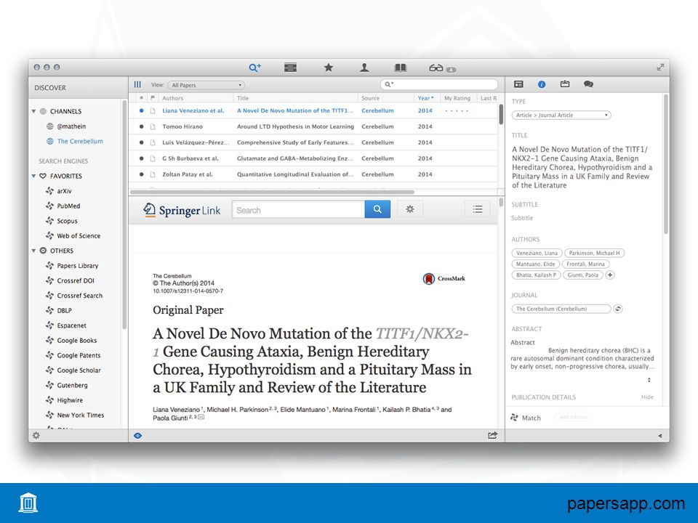This screenshot has width=698, height=523.
Task: Toggle fullscreen arrows at top right
Action: coord(661,67)
